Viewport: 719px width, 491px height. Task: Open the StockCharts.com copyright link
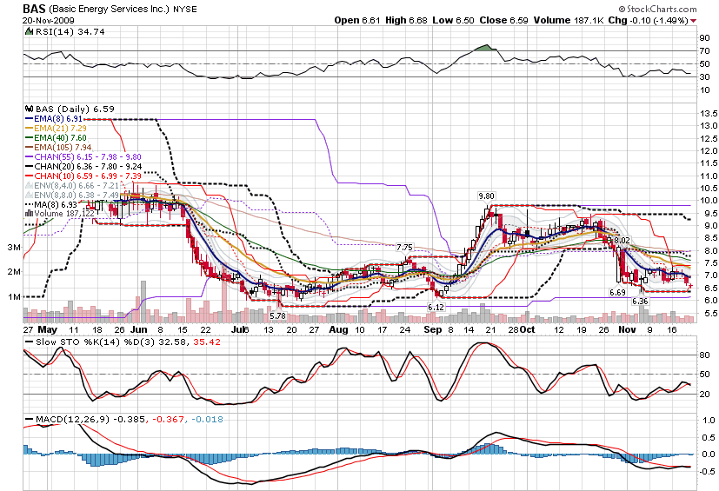point(657,9)
